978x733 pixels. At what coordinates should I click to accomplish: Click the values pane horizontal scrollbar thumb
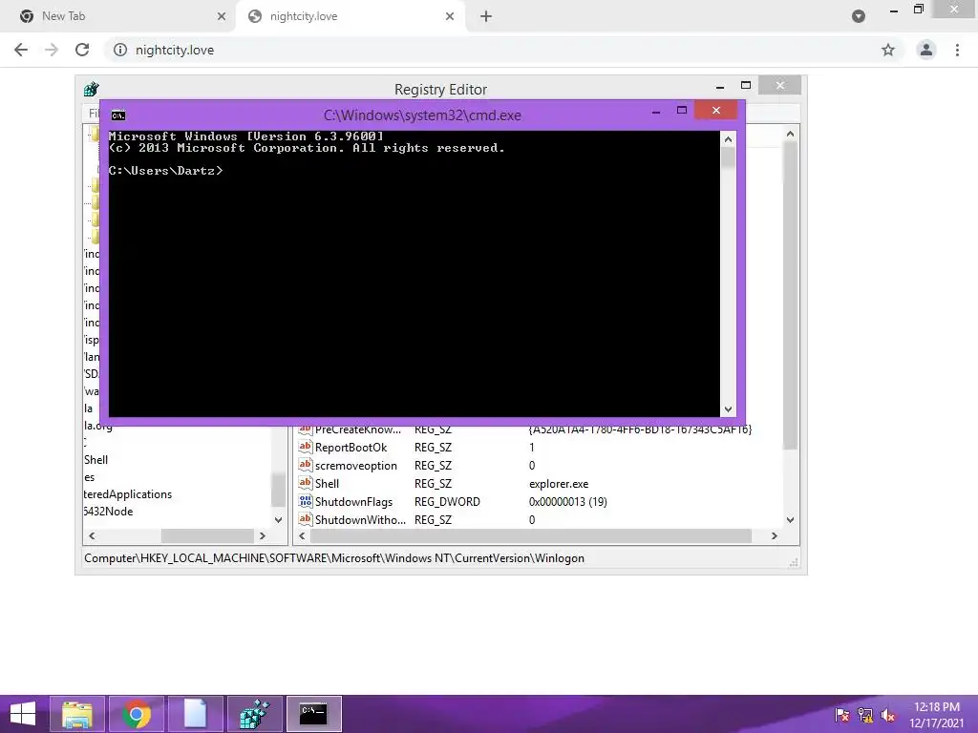click(531, 536)
